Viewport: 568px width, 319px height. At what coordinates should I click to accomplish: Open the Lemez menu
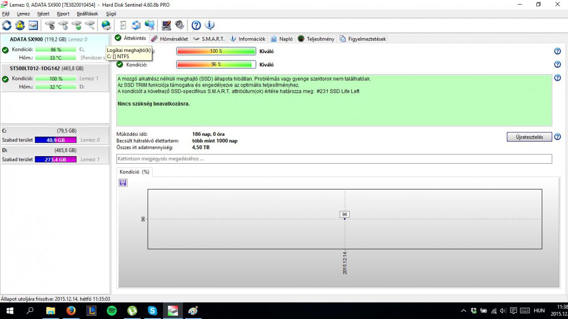click(24, 14)
